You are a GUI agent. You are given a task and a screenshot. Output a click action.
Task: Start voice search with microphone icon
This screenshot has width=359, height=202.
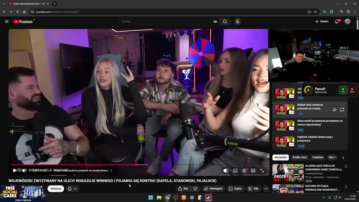238,22
